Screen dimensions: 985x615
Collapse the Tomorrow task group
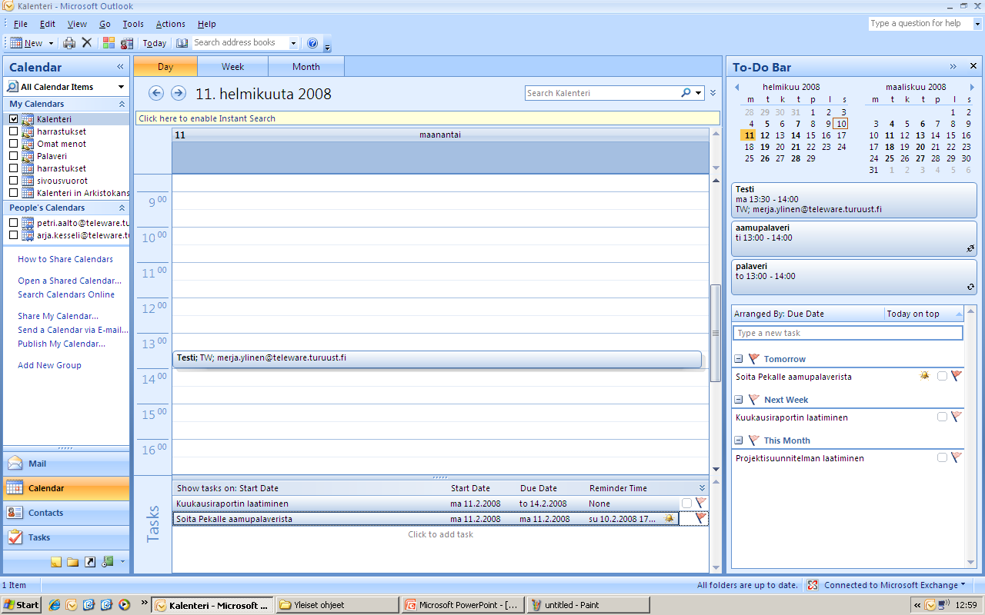(738, 359)
